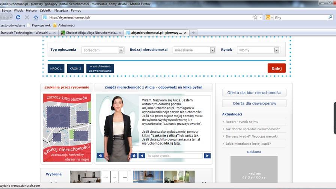Open Oferta dla deweloperów
Viewport: 336px width, 189px height.
254,103
